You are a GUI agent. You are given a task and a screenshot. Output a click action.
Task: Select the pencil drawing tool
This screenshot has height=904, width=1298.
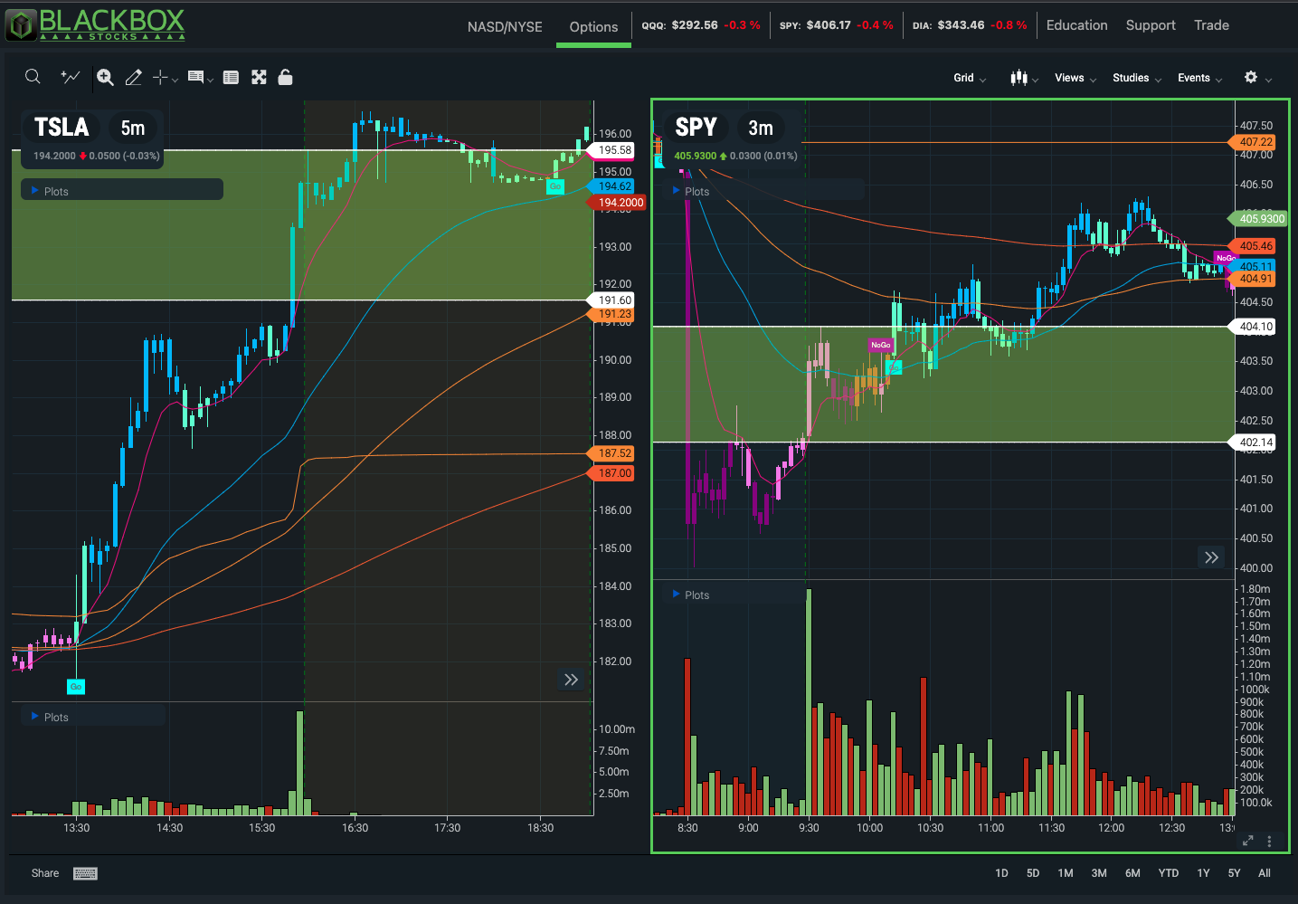pyautogui.click(x=133, y=78)
